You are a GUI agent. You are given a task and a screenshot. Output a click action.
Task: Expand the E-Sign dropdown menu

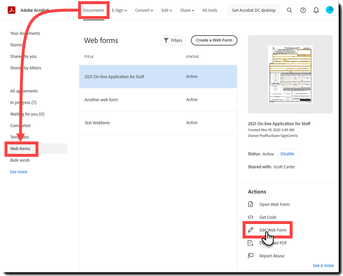[119, 10]
